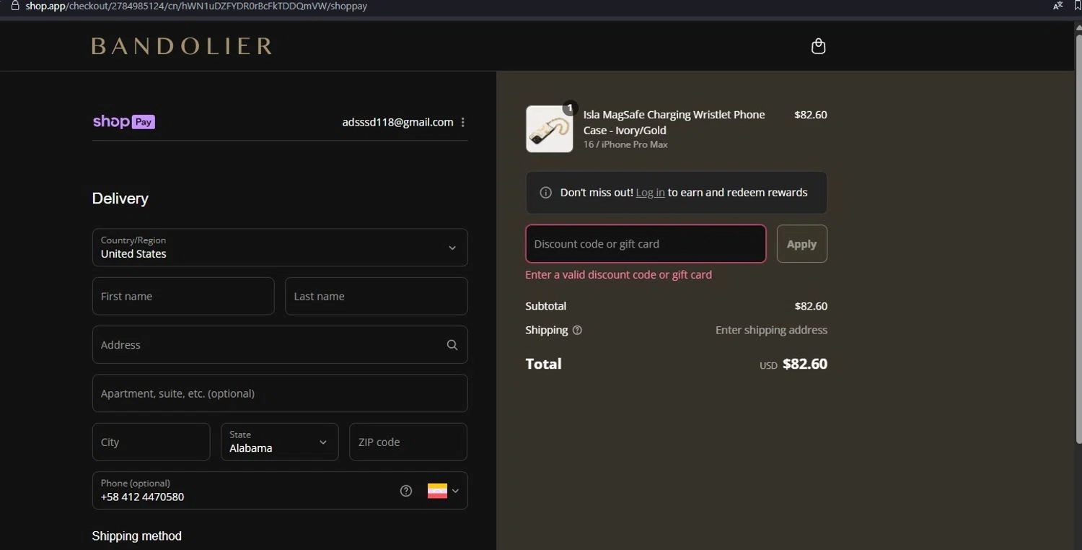
Task: Click the Shop Pay logo
Action: coord(123,122)
